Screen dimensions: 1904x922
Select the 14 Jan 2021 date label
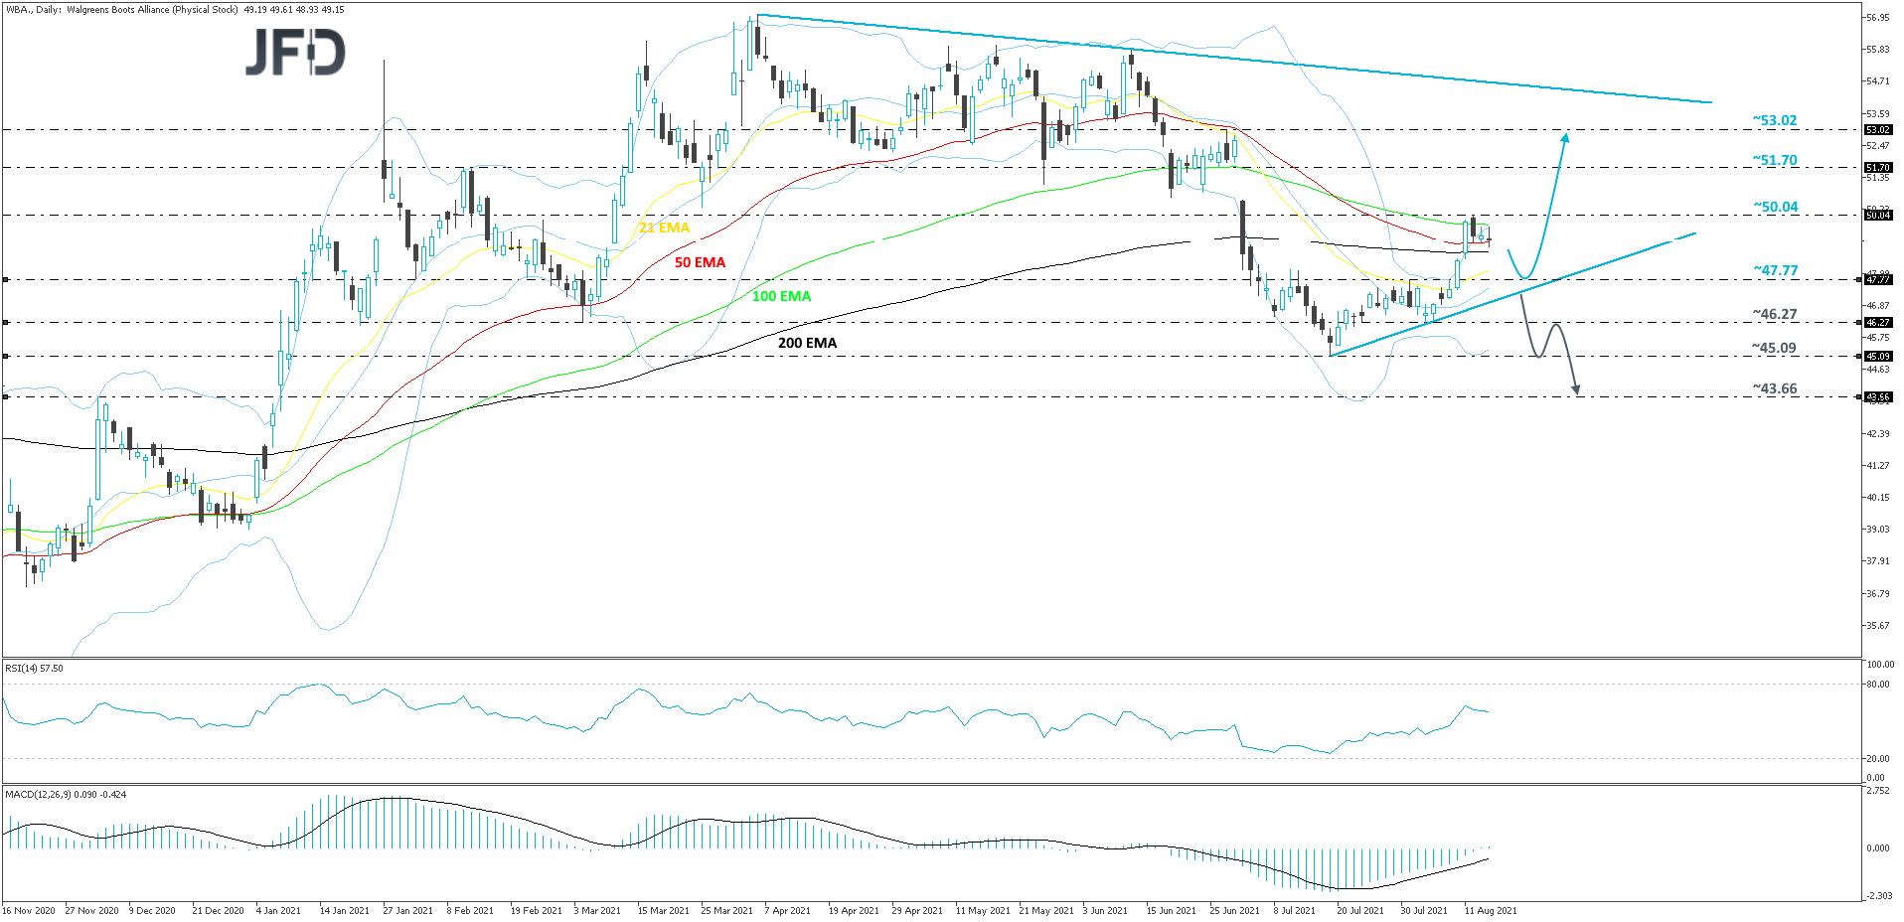(344, 911)
